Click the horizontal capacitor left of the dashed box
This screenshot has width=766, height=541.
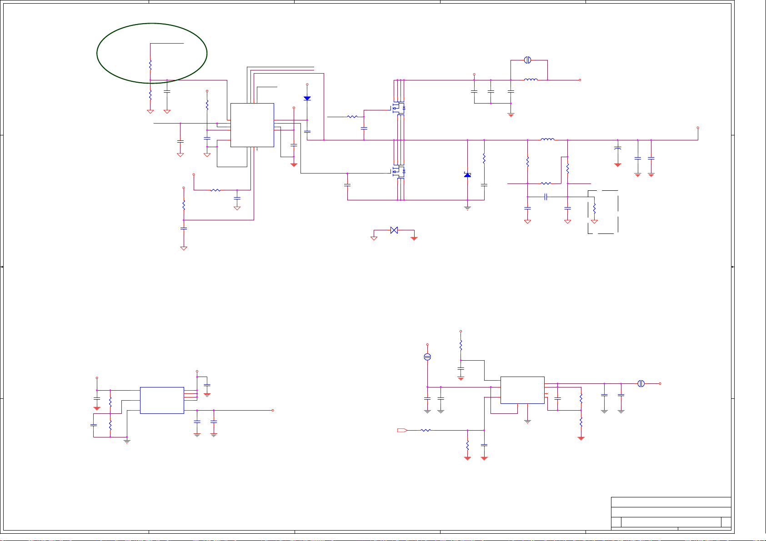pyautogui.click(x=546, y=197)
